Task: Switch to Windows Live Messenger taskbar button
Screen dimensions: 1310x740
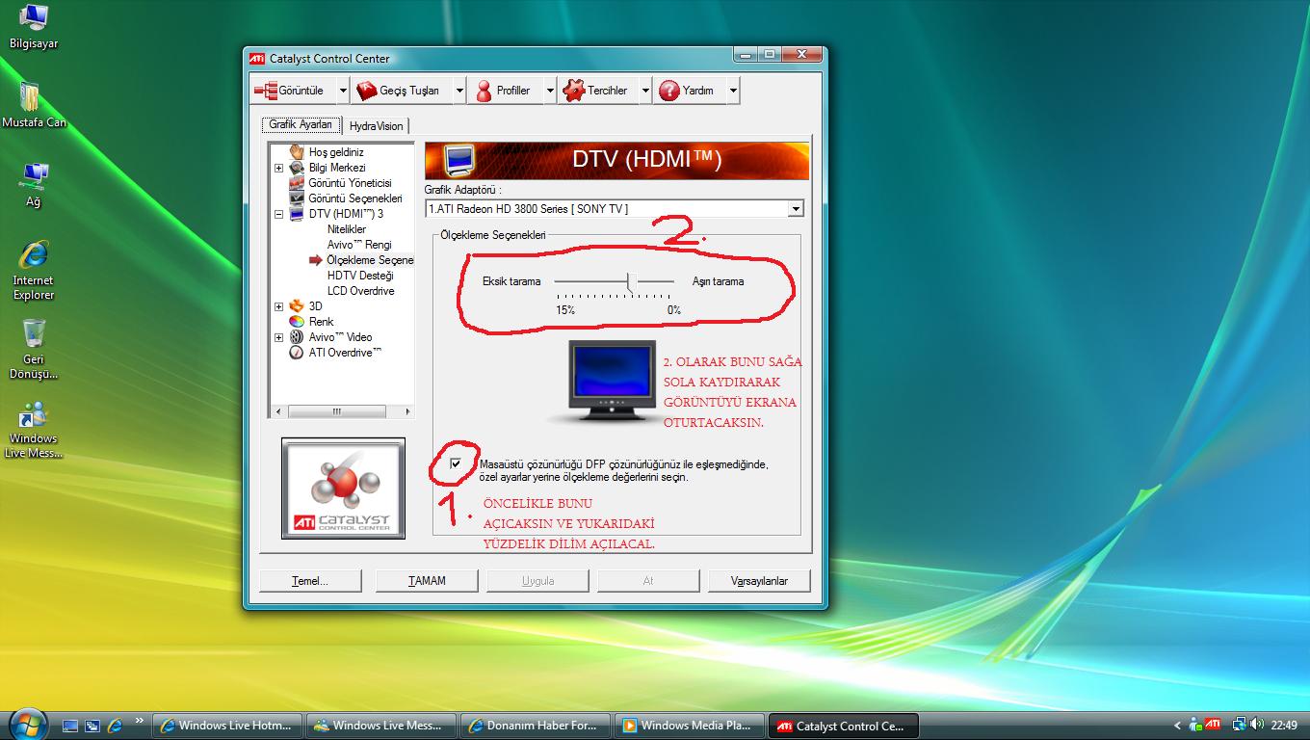Action: [381, 726]
